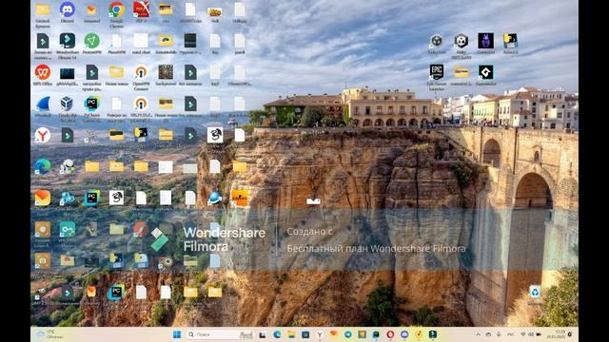Open the Windows Start menu
This screenshot has height=342, width=609.
177,334
